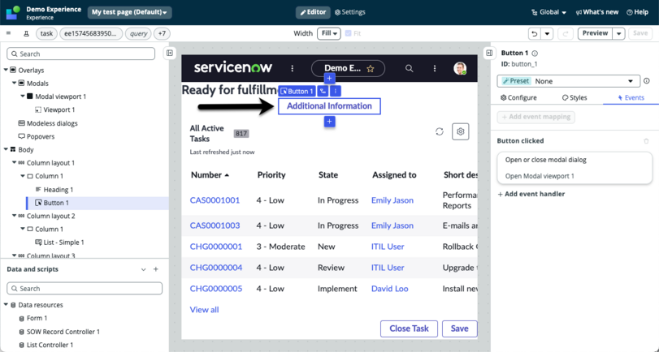Open the Open or close modal dialog handler

coord(574,168)
